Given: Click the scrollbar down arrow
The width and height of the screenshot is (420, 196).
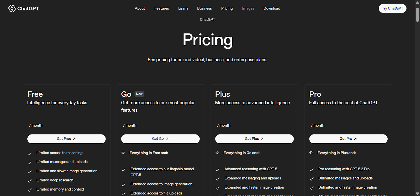Looking at the screenshot, I should point(417,194).
